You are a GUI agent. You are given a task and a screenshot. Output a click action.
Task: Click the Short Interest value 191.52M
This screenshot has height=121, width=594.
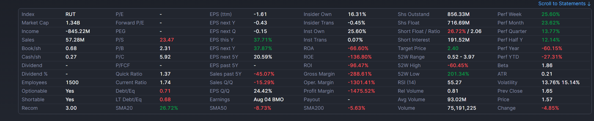point(458,40)
